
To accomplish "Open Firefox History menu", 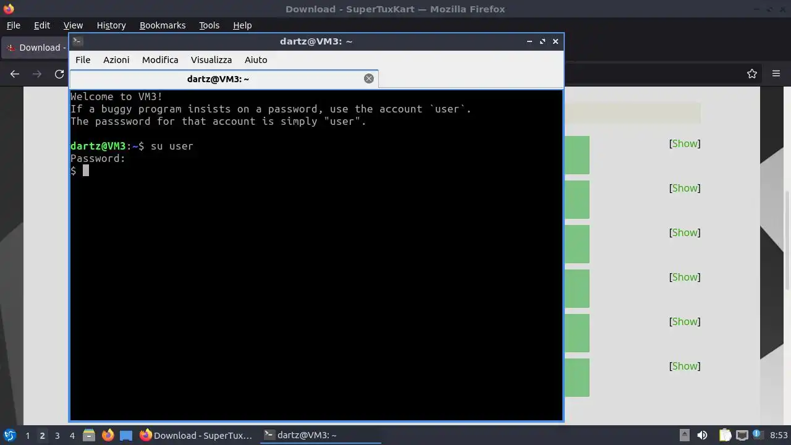I will tap(111, 25).
